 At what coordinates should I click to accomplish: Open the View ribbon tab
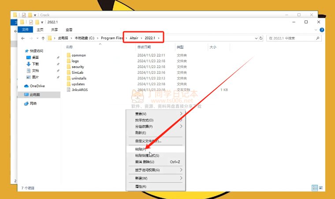pos(69,30)
